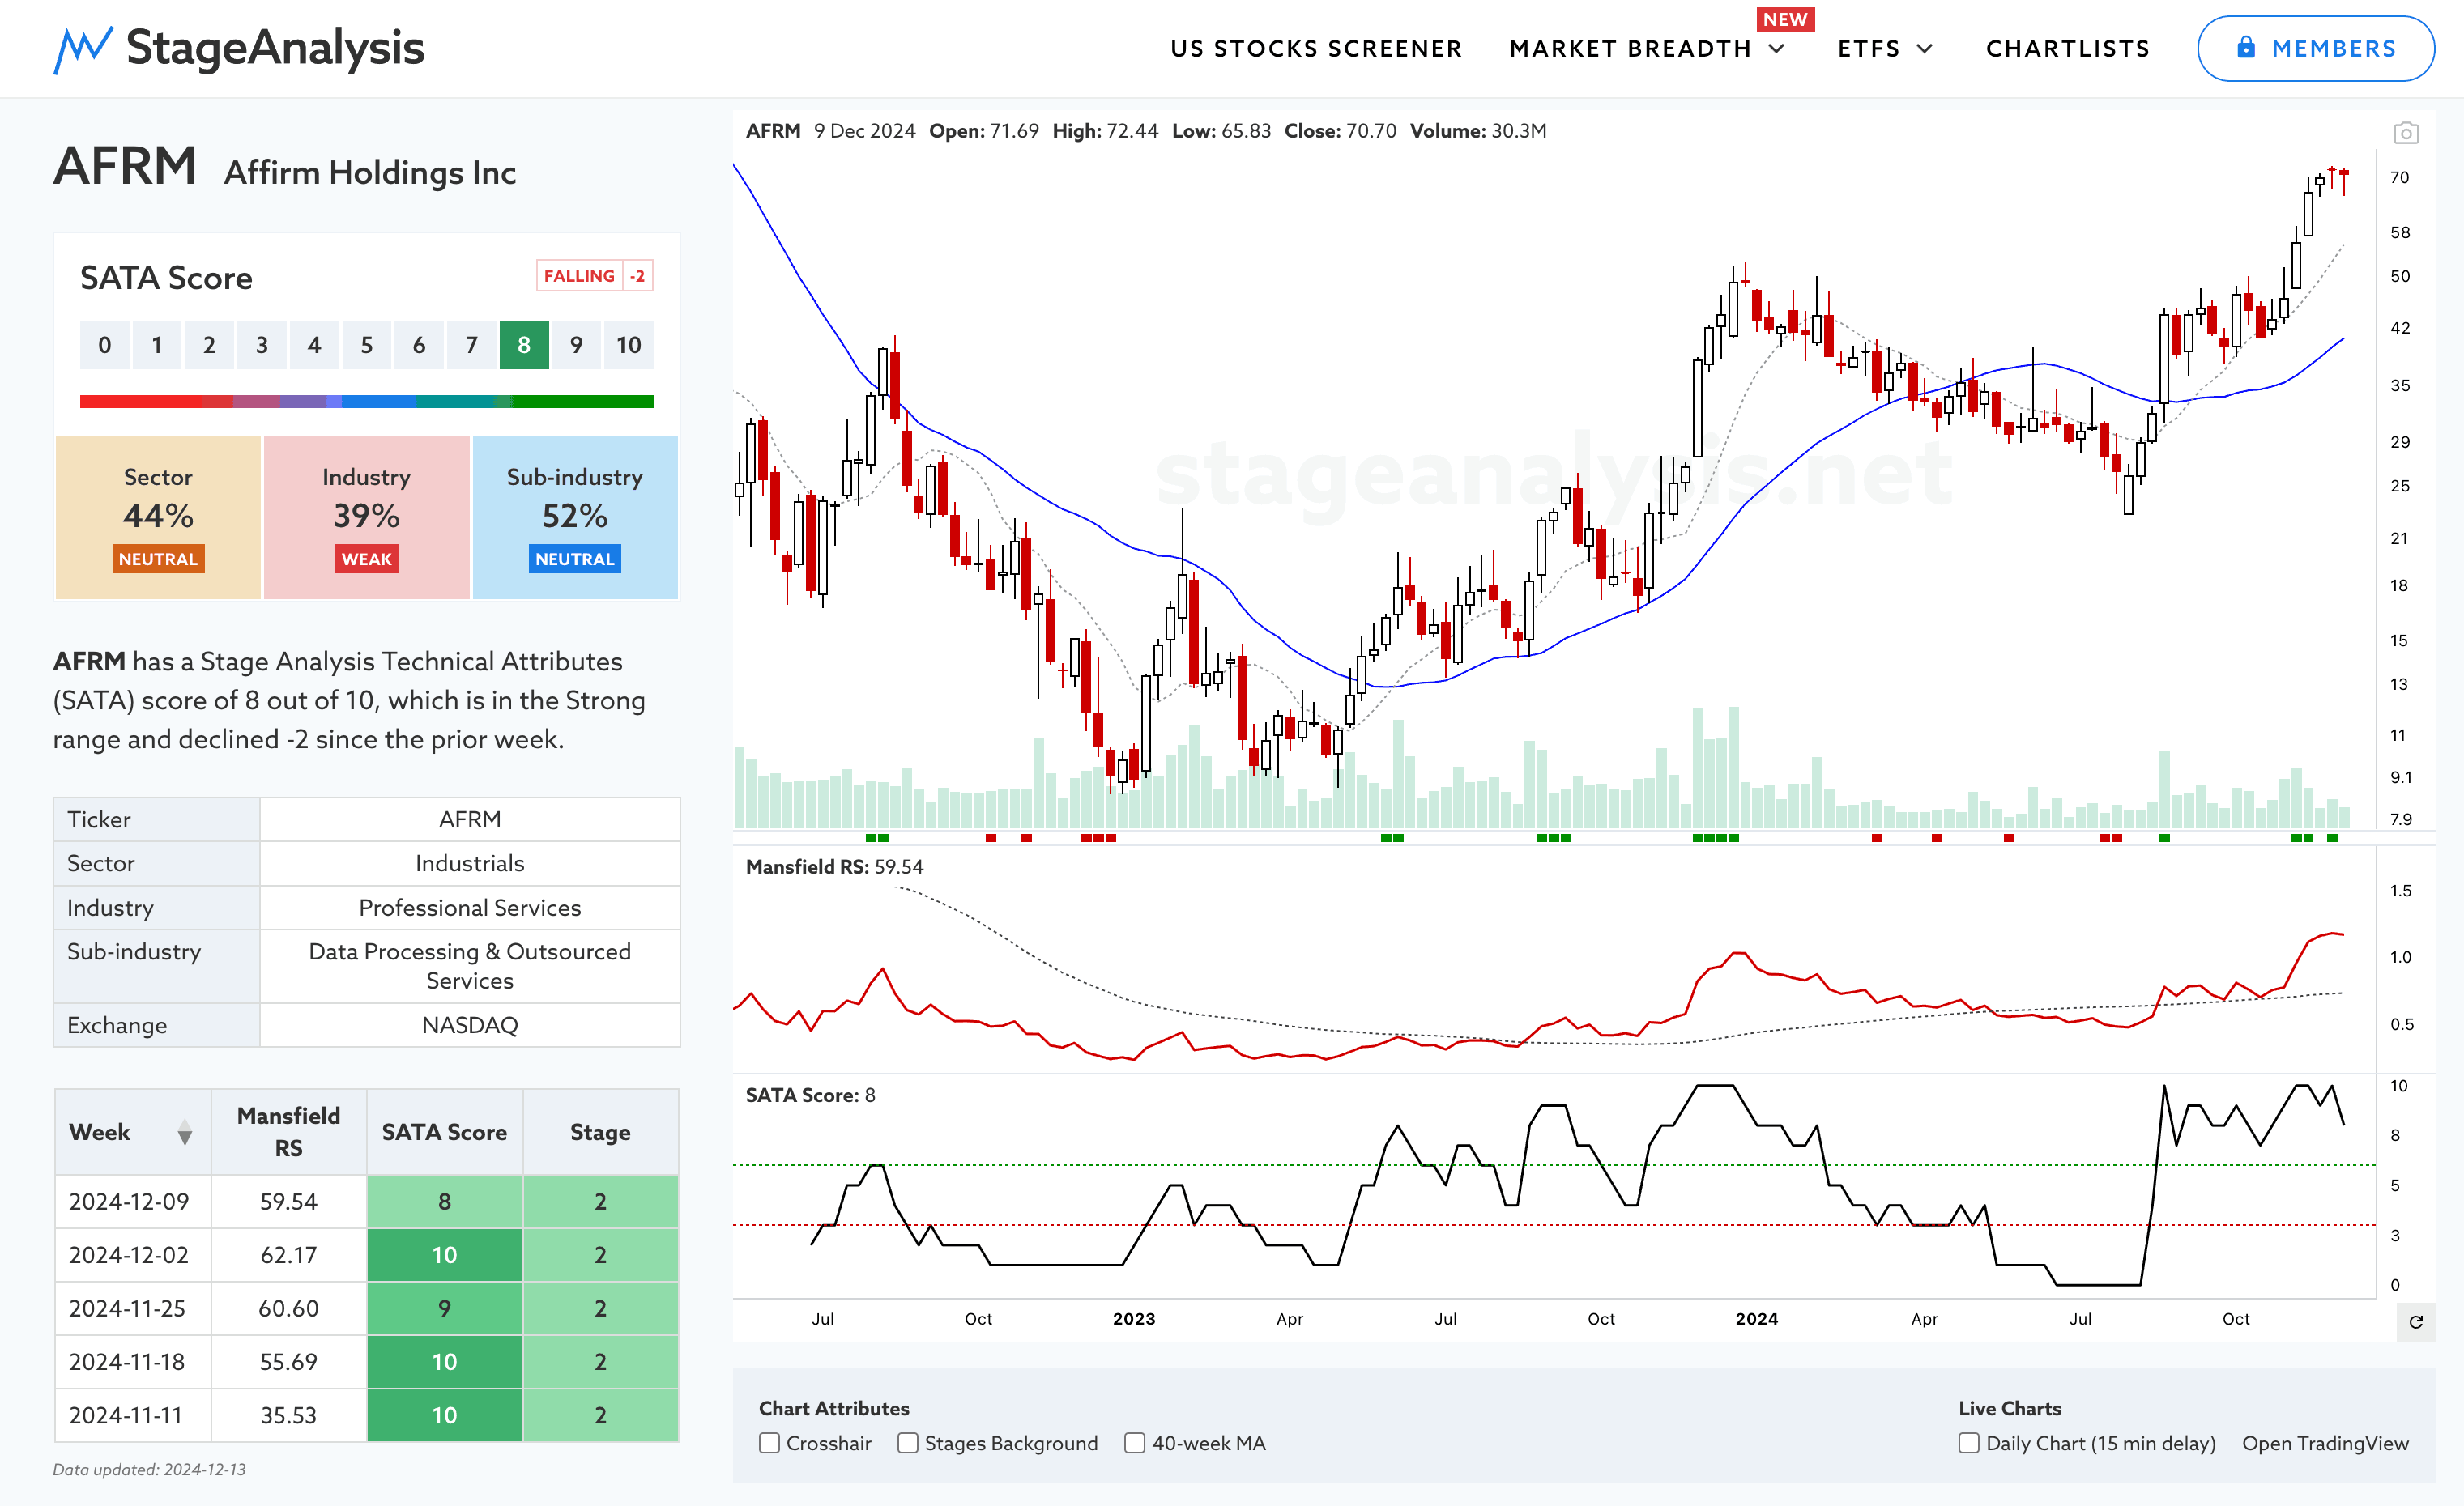This screenshot has height=1506, width=2464.
Task: Open TradingView live chart link
Action: (x=2325, y=1443)
